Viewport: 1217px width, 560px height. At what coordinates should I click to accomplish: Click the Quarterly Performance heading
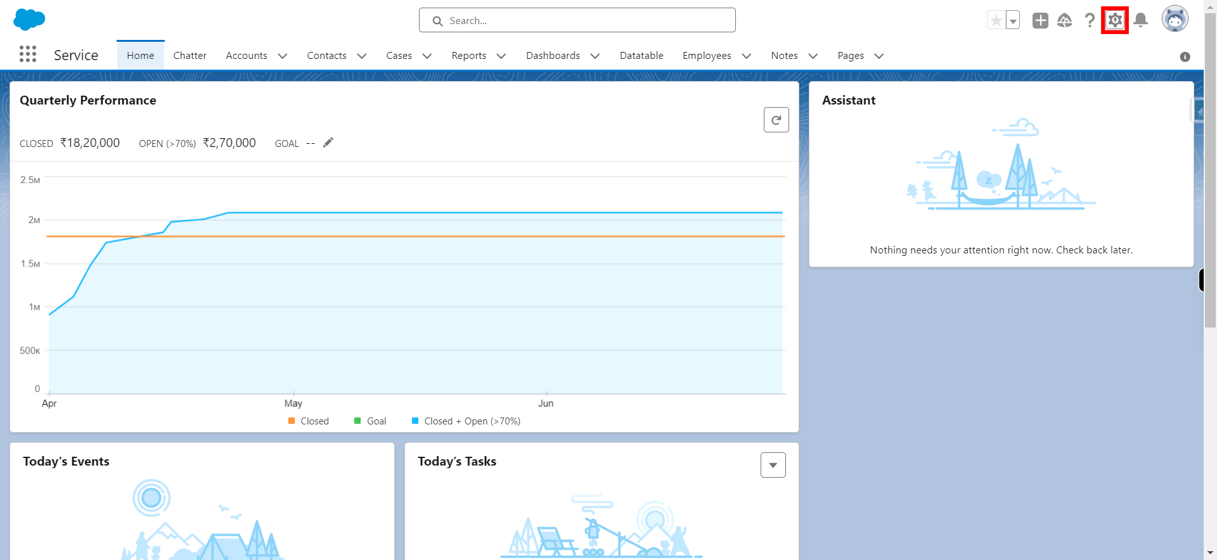tap(88, 100)
